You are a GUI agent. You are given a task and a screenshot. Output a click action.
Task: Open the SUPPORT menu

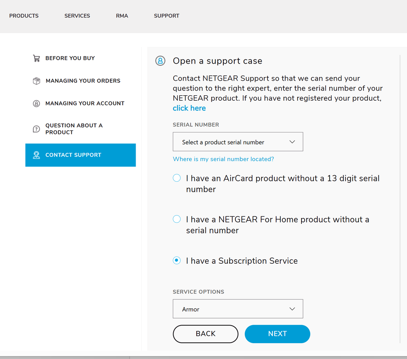tap(167, 16)
